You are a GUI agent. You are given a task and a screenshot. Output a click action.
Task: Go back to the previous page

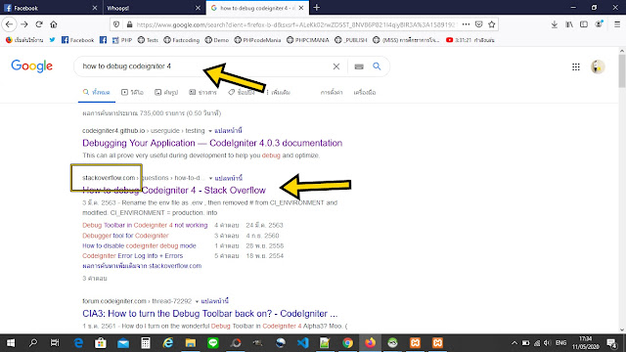9,24
